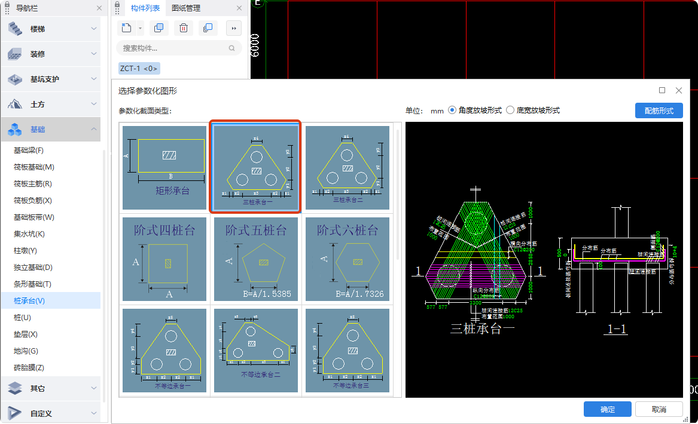
Task: Select the 不等边承台一 section thumbnail
Action: click(164, 351)
